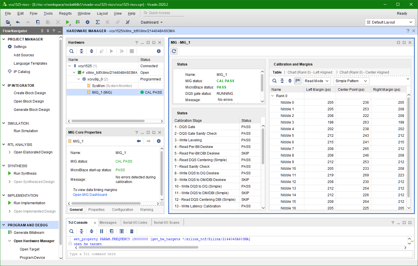Toggle the ps units button in Calibration table

pos(298,81)
